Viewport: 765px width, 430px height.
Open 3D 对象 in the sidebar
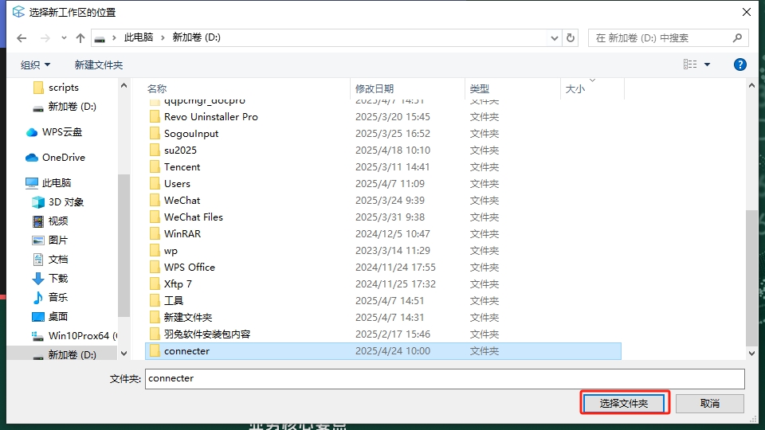[65, 202]
